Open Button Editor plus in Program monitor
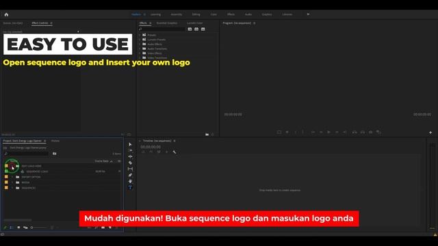The height and width of the screenshot is (246, 438). tap(430, 133)
